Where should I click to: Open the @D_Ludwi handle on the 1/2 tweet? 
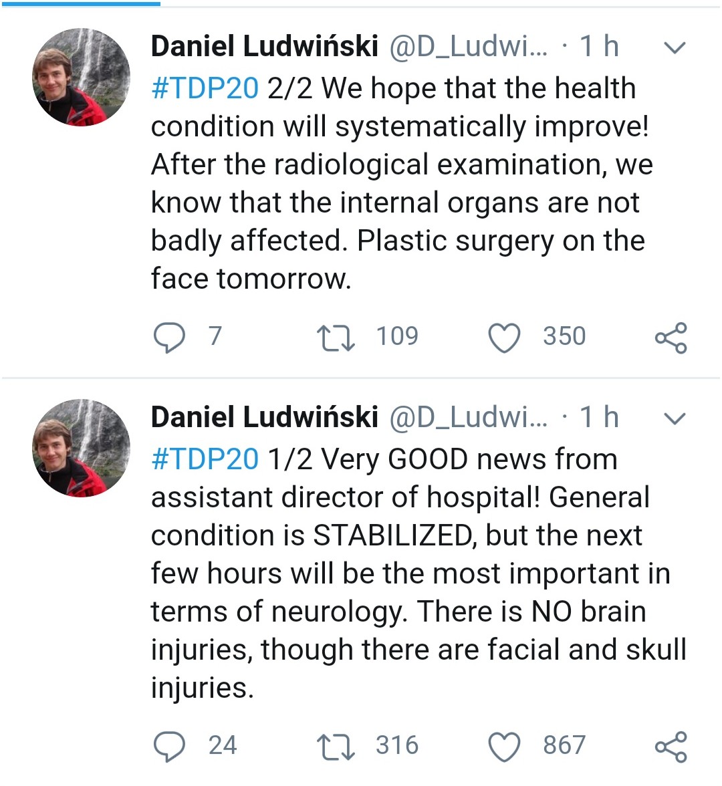[x=468, y=417]
